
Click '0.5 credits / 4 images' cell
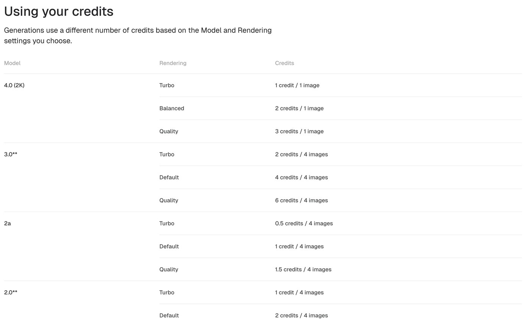(304, 223)
